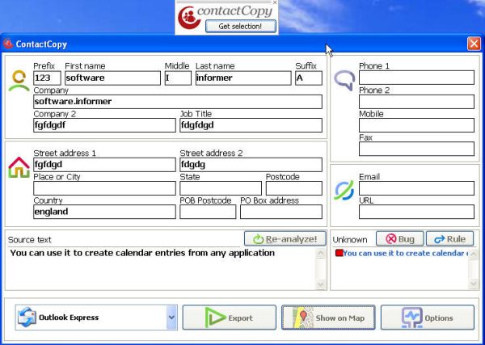Screen dimensions: 485x345
Task: Click the Rule button
Action: [x=449, y=239]
